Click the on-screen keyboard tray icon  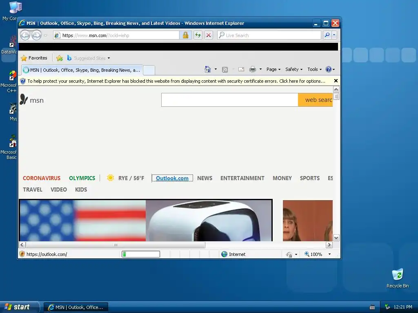coord(372,307)
